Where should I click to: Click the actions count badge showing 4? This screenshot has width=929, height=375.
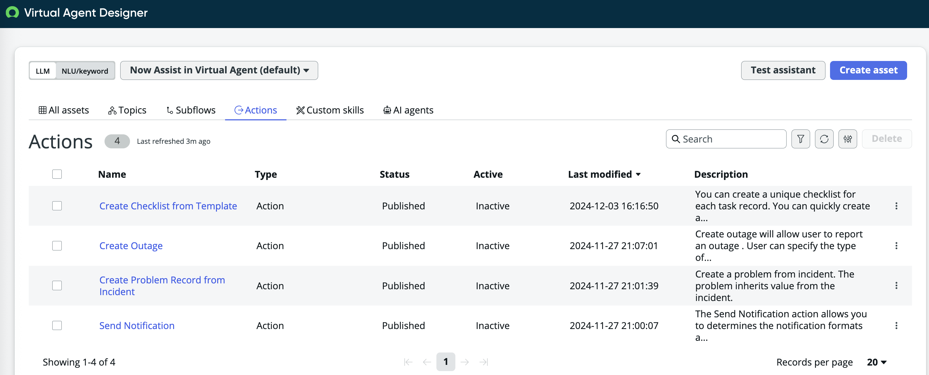(117, 141)
